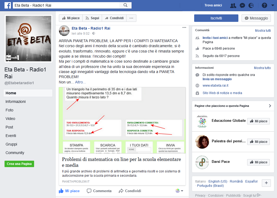Open Gruppi in the sidebar
The image size is (277, 198).
pos(11,144)
